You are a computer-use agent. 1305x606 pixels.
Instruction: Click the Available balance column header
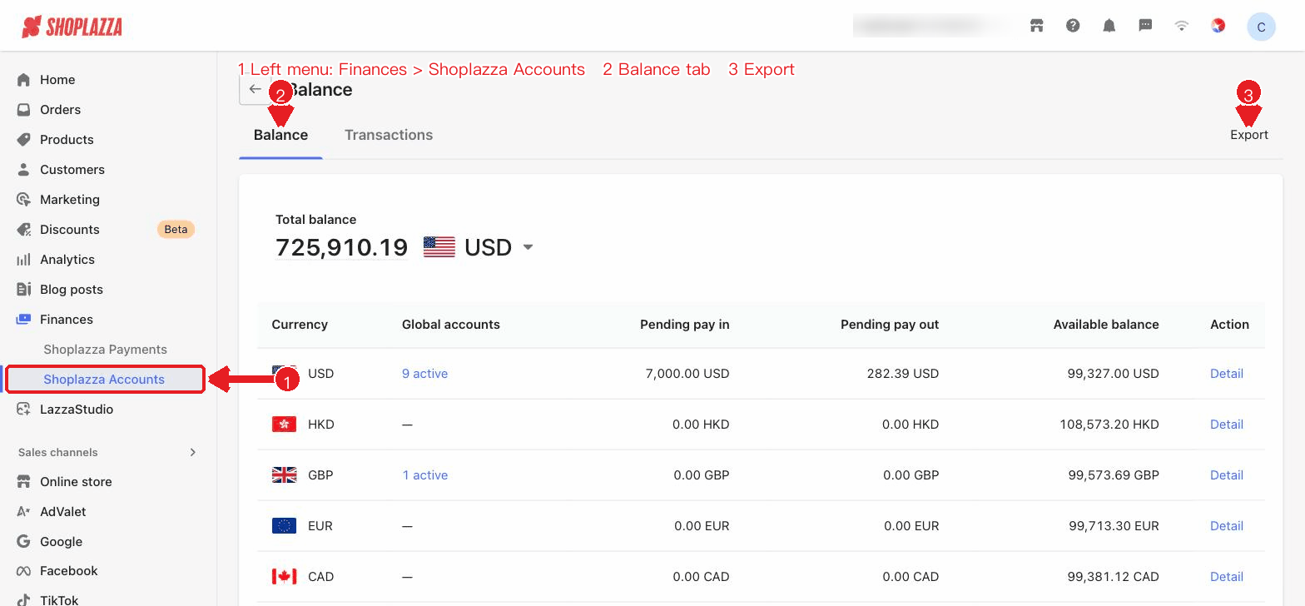point(1106,325)
